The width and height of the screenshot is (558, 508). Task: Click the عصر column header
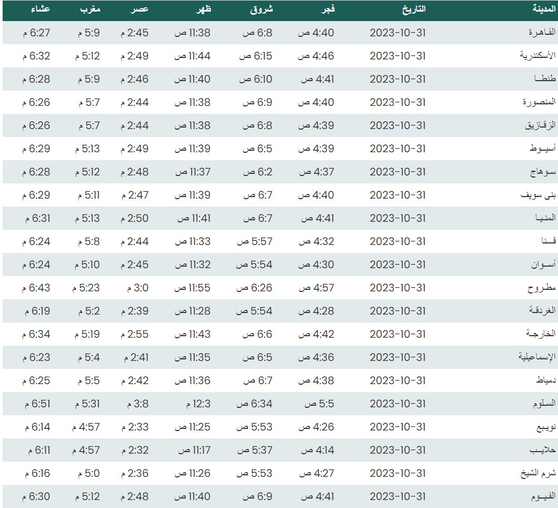tap(139, 9)
